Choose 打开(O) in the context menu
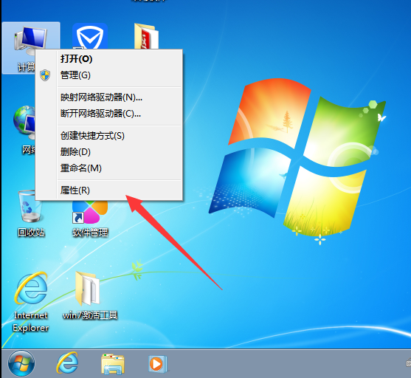This screenshot has width=411, height=378. 108,59
